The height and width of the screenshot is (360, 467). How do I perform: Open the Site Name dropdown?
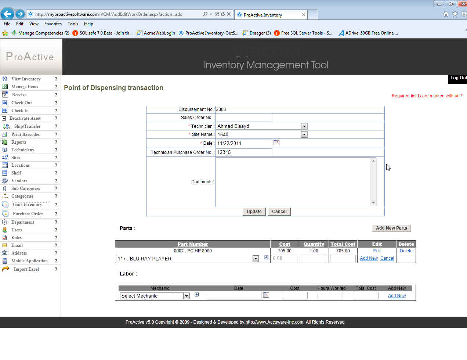(304, 134)
